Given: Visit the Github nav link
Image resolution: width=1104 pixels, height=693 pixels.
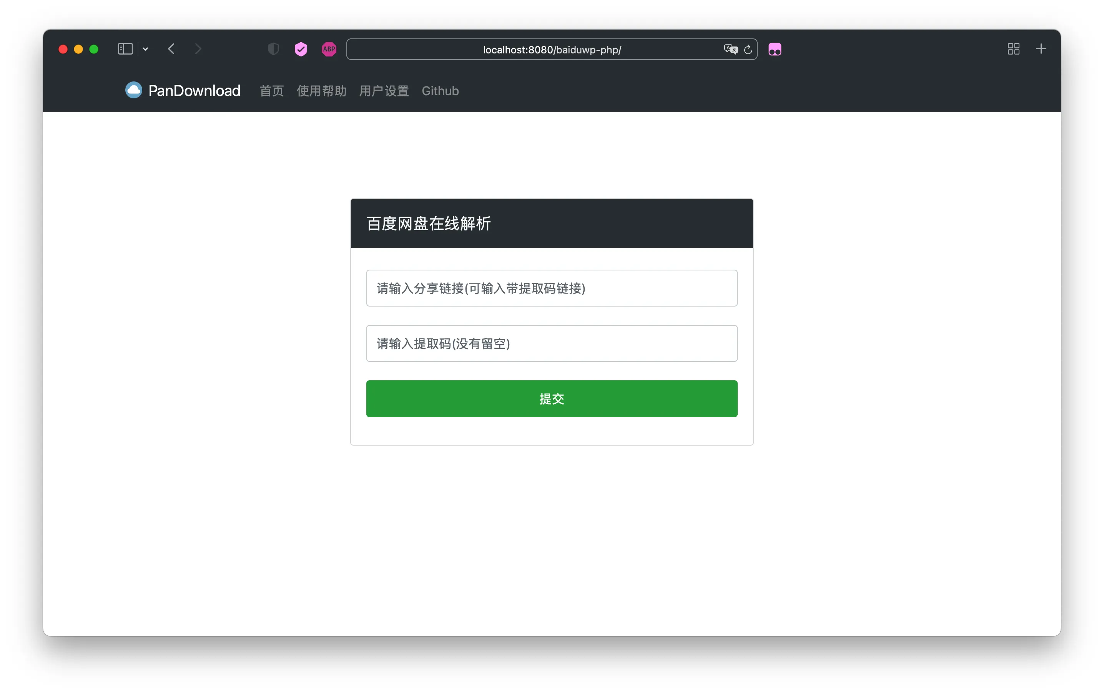Looking at the screenshot, I should point(440,91).
